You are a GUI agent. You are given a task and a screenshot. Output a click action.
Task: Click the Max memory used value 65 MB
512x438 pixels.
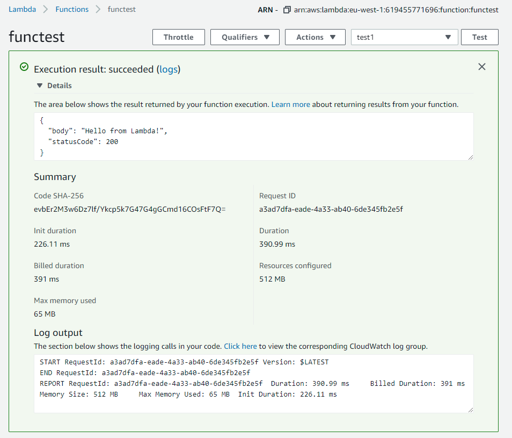[45, 314]
